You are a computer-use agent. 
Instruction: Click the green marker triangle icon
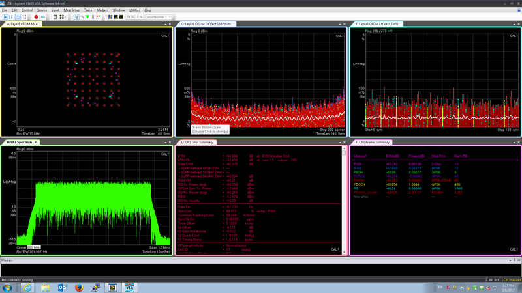87,17
